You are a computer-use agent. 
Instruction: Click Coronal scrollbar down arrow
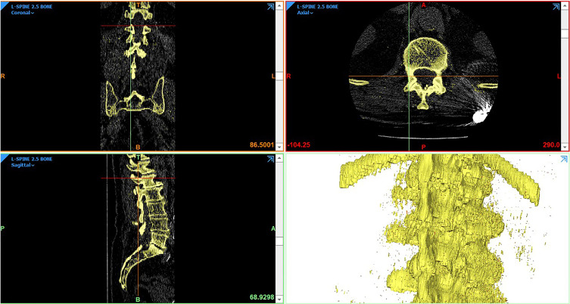[279, 147]
